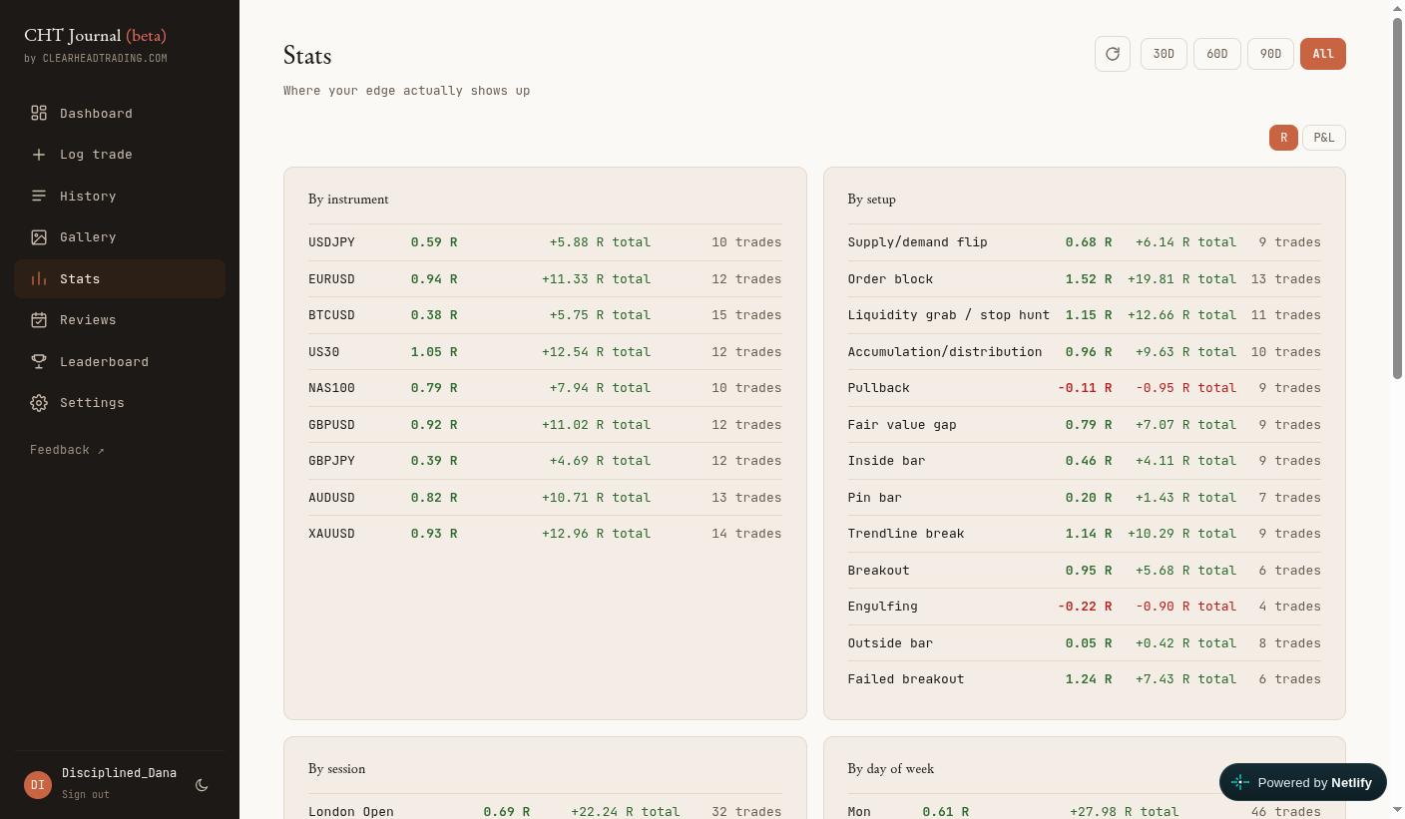This screenshot has width=1405, height=819.
Task: Click the Reviews calendar icon
Action: pos(39,320)
